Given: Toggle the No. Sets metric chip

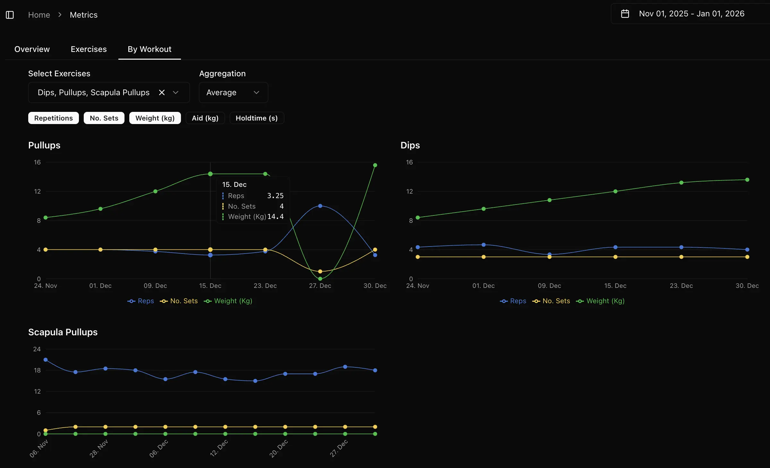Looking at the screenshot, I should pyautogui.click(x=104, y=118).
